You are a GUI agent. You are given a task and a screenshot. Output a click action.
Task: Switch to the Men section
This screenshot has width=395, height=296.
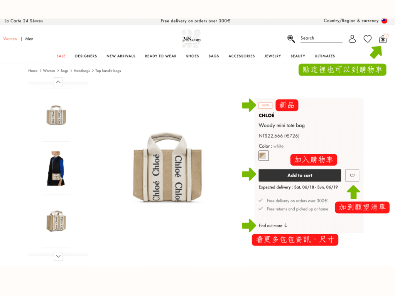[29, 39]
